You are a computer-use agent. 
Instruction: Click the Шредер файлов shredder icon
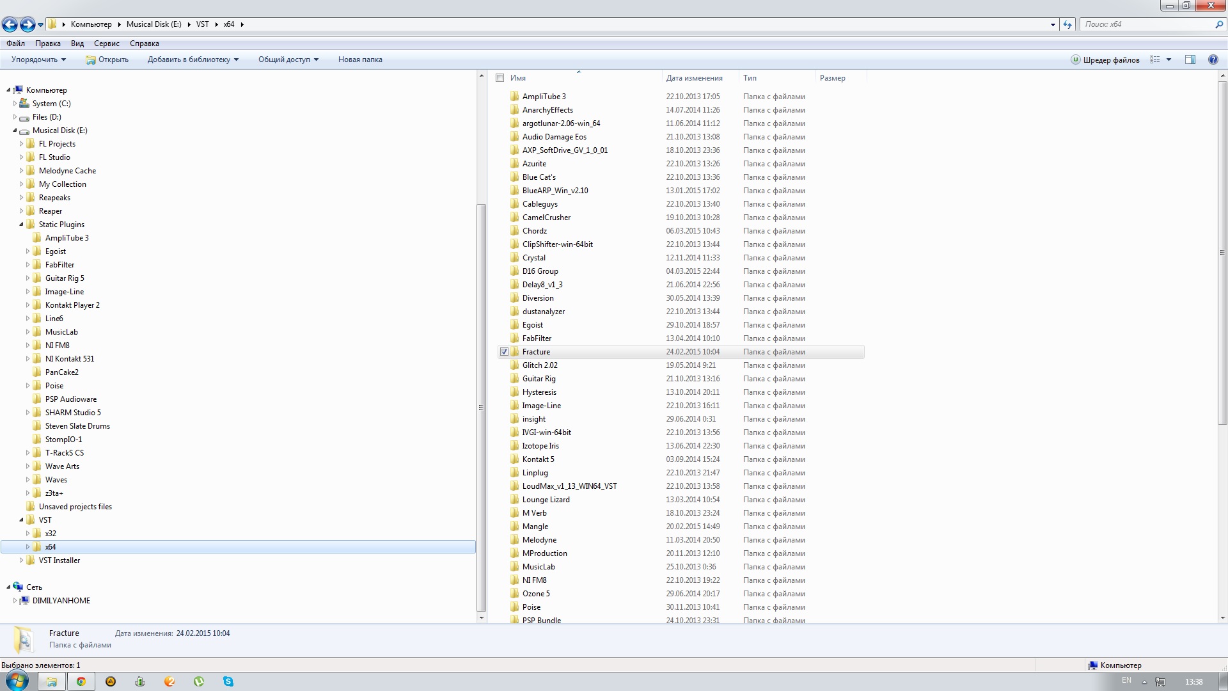[x=1076, y=60]
